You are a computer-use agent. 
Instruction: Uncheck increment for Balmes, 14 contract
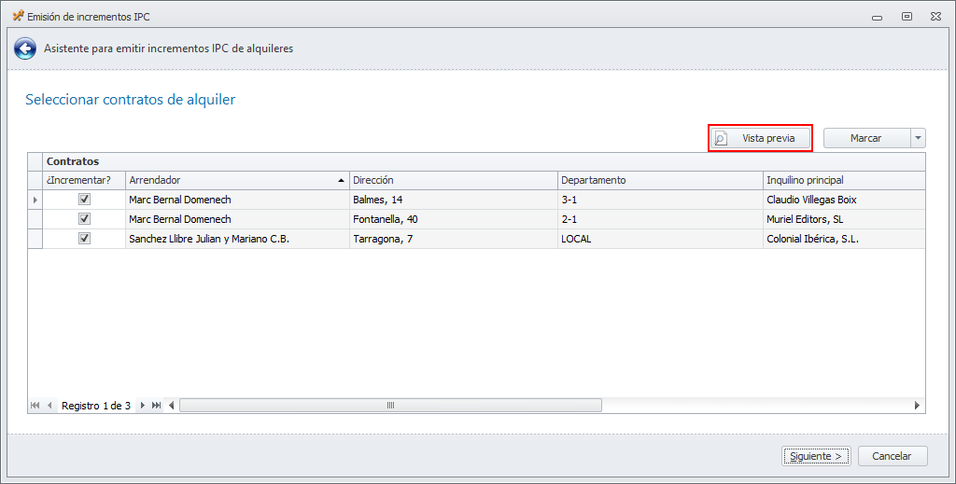(x=84, y=200)
